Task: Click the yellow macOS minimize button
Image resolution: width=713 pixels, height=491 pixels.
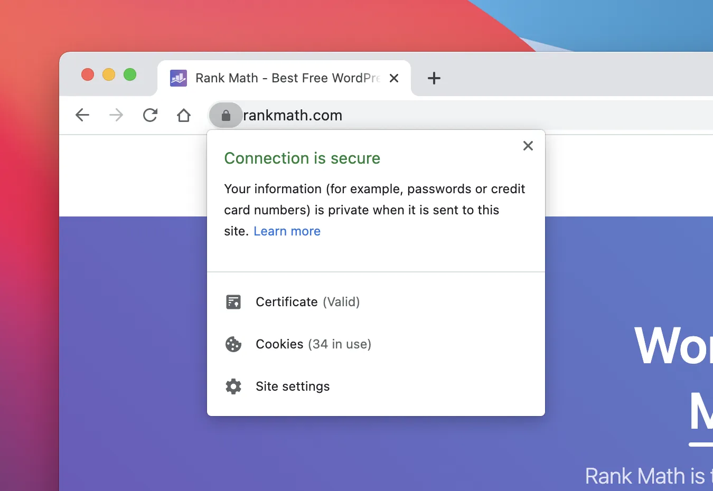Action: 109,74
